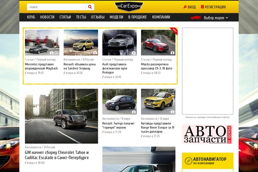Click the yellow Renault Sandero thumbnail
Image resolution: width=258 pixels, height=172 pixels.
tap(81, 43)
